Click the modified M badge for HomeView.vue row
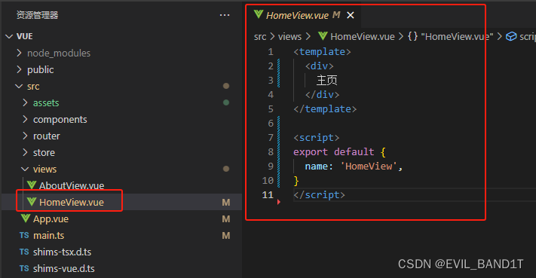This screenshot has width=536, height=278. point(226,203)
